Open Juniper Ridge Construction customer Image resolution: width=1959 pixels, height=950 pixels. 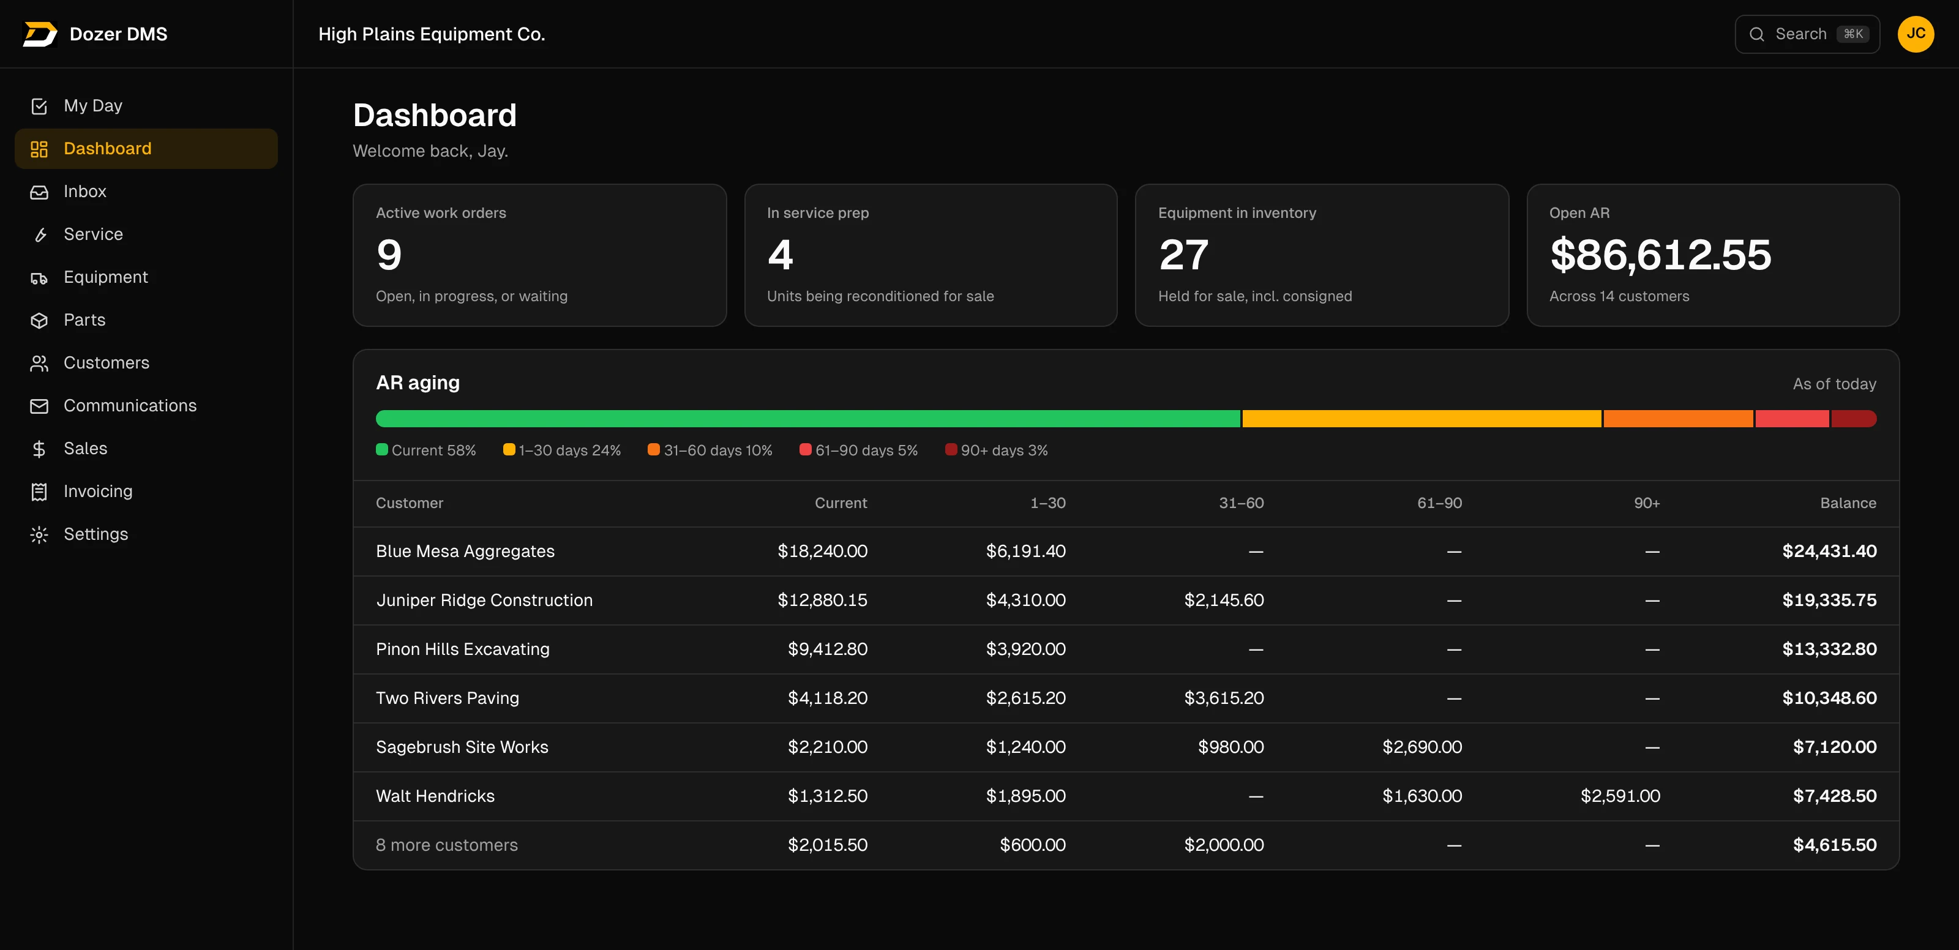click(x=1126, y=600)
